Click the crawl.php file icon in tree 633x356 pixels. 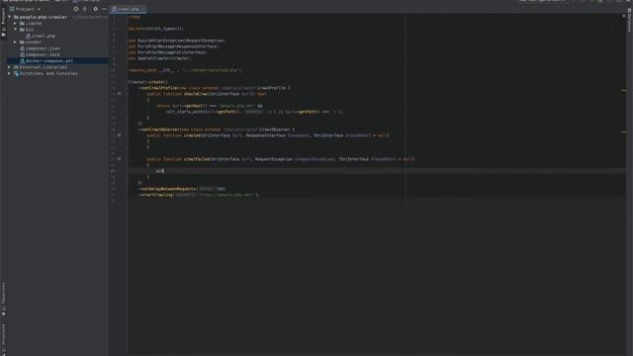(29, 36)
